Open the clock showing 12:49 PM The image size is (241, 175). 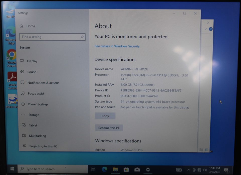[x=215, y=170]
